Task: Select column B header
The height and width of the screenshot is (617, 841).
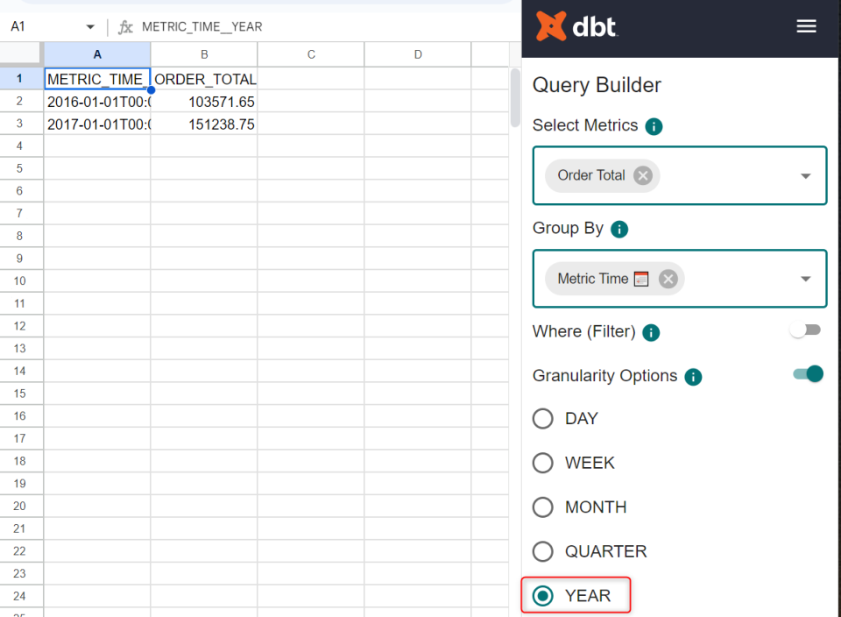Action: tap(204, 54)
